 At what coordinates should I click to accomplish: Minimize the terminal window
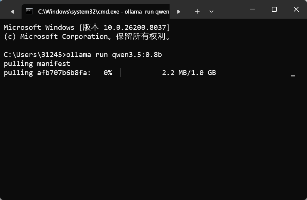252,9
